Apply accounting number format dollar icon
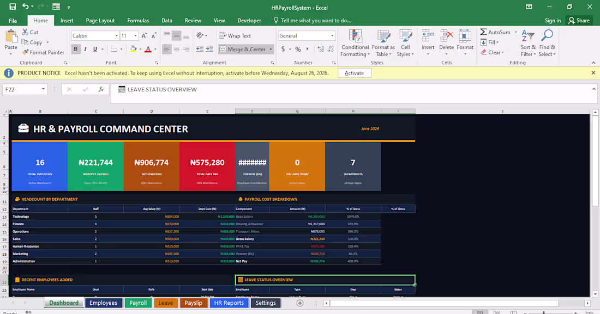The width and height of the screenshot is (600, 314). pos(283,49)
